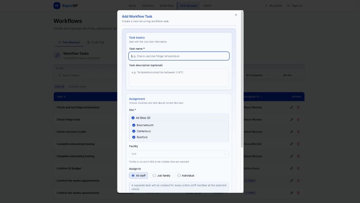Open the Admin navigation item
Screen dimensions: 360x203
click(x=207, y=6)
